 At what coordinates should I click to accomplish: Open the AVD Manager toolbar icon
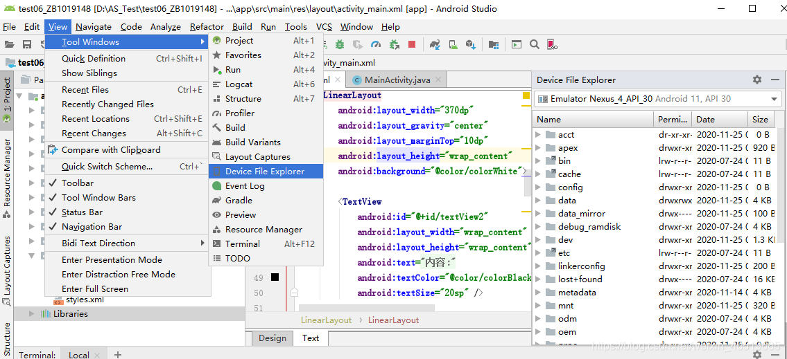[x=453, y=44]
